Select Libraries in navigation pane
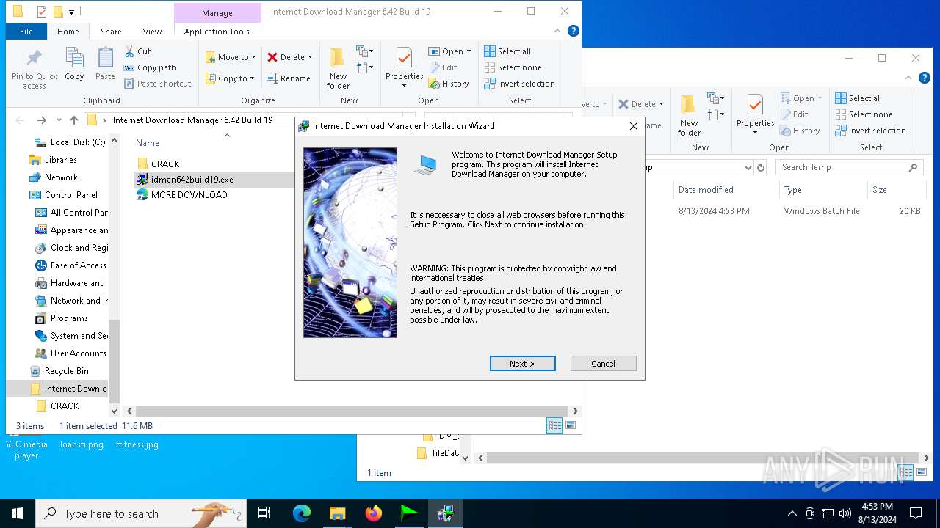The image size is (940, 528). pos(53,160)
